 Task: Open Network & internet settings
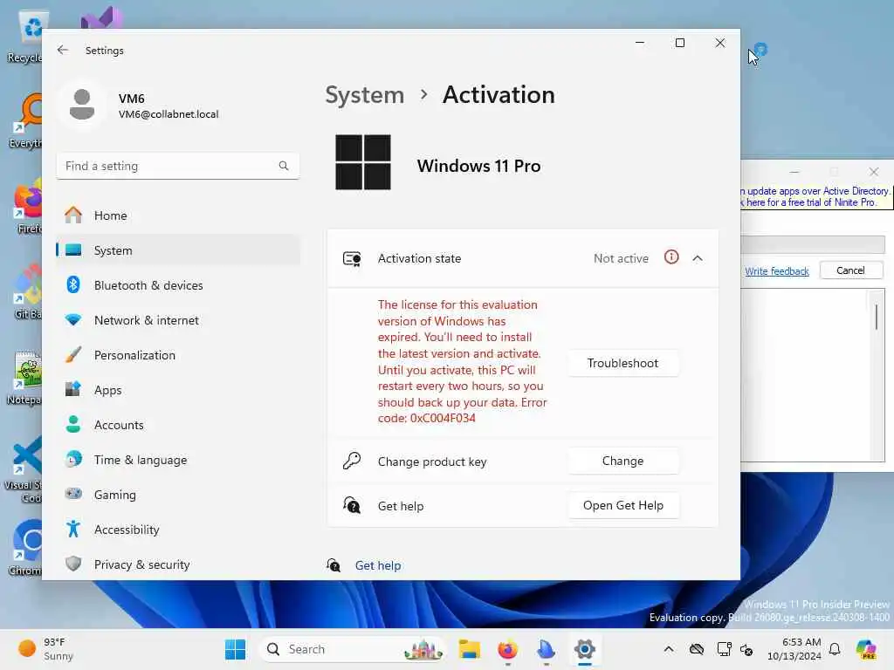tap(178, 320)
